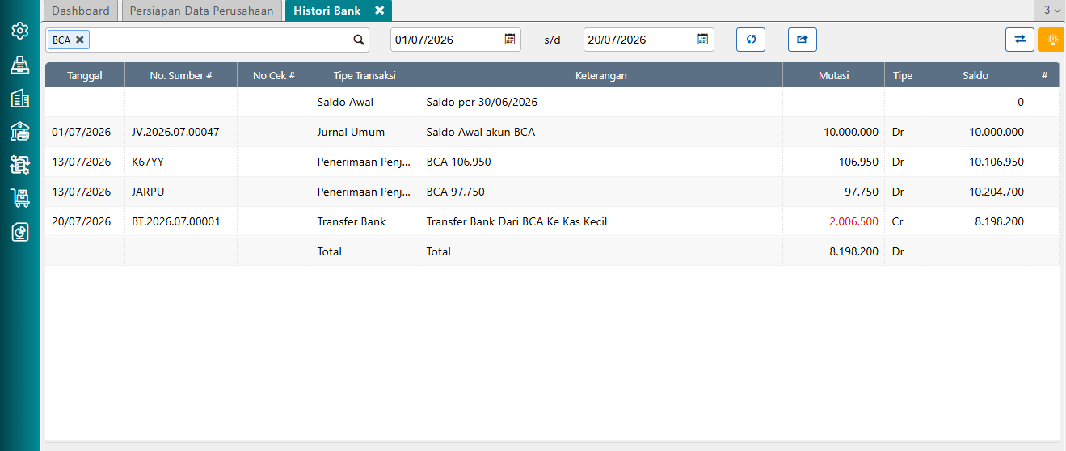Screen dimensions: 1066x451
Task: Open the end date calendar picker
Action: point(703,39)
